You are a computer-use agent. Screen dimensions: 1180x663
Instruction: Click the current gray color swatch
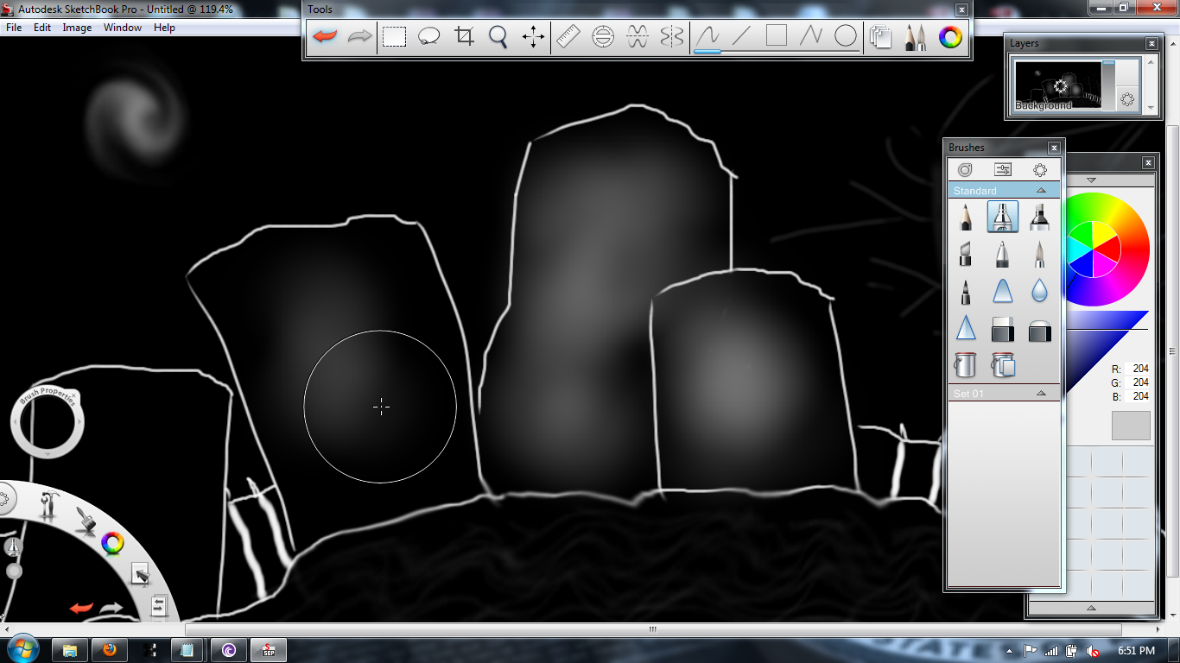pos(1131,426)
